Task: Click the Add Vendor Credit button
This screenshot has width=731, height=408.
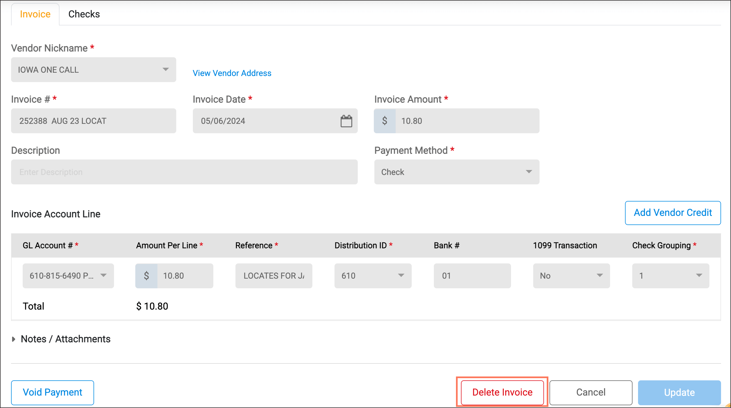Action: [x=673, y=213]
